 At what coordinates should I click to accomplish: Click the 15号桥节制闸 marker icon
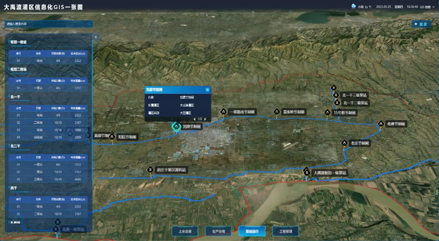[x=327, y=113]
